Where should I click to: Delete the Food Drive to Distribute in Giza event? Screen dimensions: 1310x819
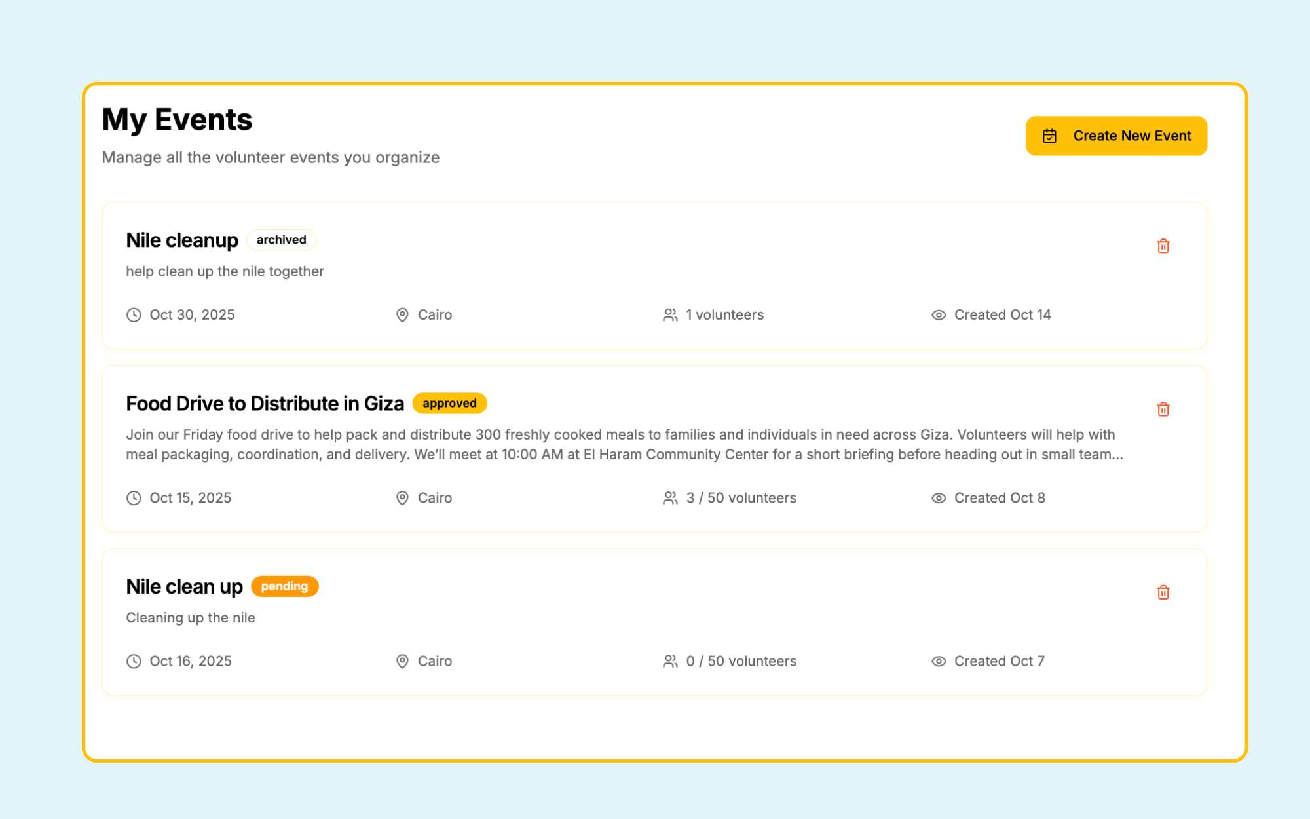click(1163, 409)
